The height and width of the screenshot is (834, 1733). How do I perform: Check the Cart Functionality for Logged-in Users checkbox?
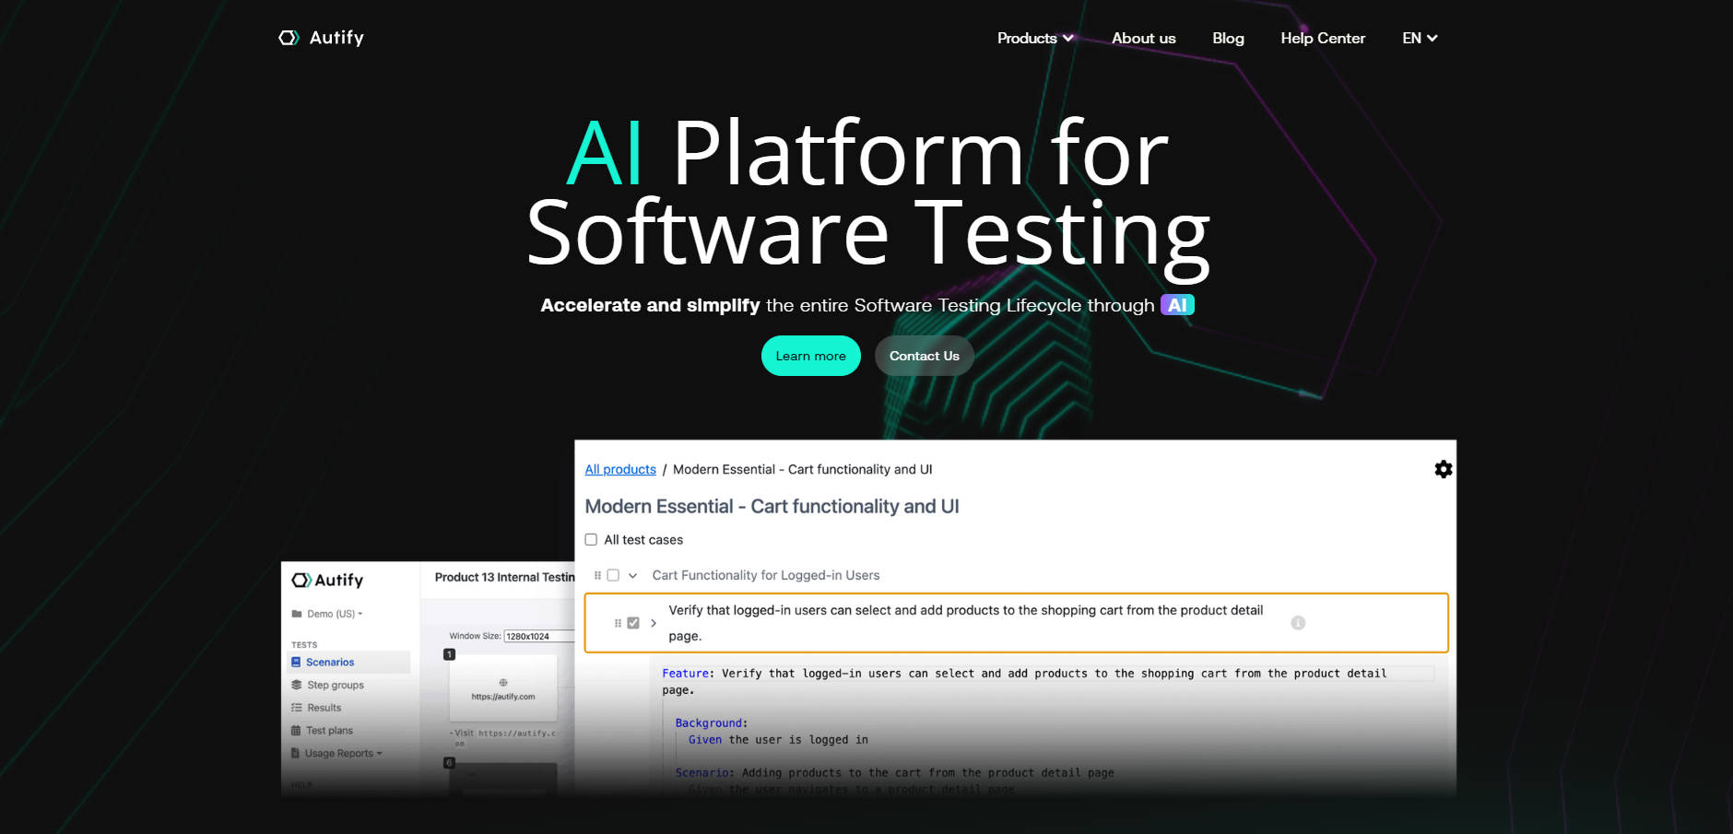point(613,574)
